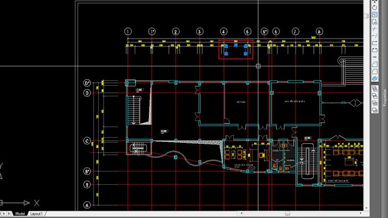The height and width of the screenshot is (218, 388).
Task: Select grid bubble 7 on top axis
Action: (295, 32)
